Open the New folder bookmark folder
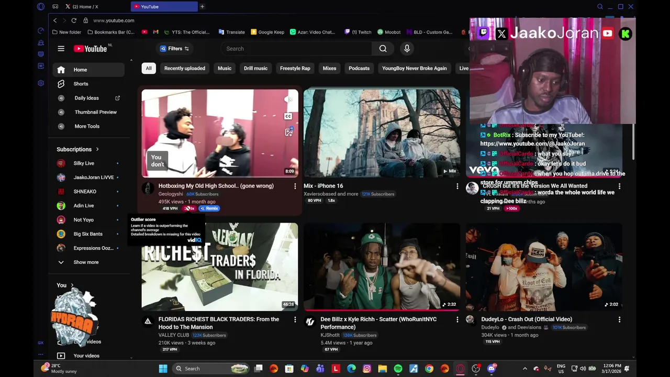 coord(66,32)
